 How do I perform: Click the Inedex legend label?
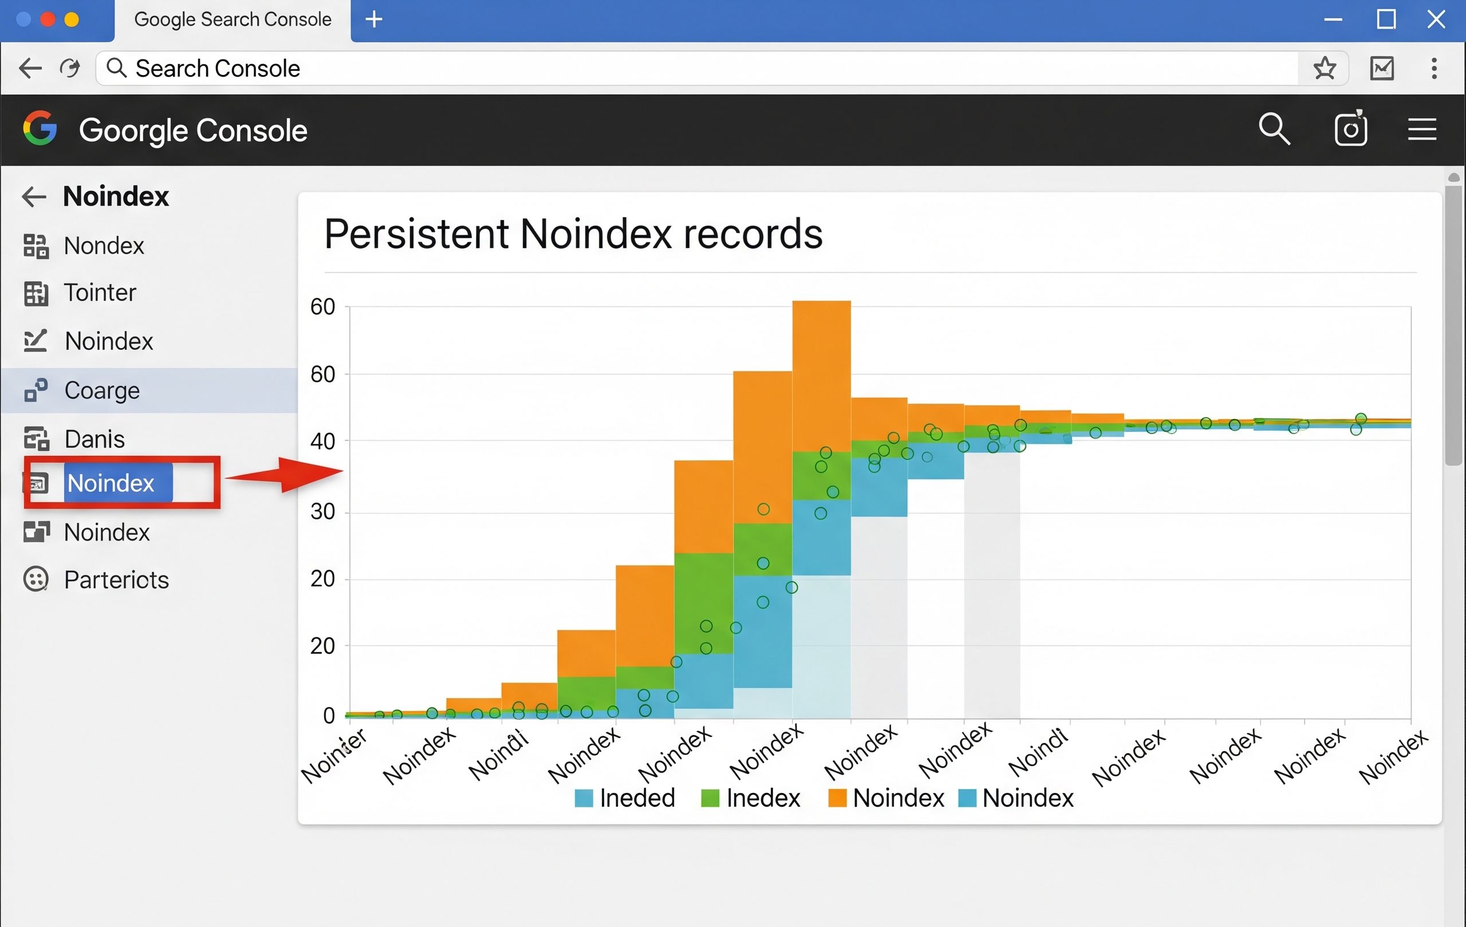coord(763,798)
